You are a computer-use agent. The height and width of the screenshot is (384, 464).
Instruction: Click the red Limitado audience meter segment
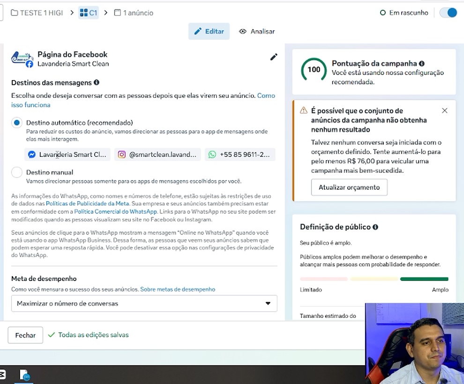tap(323, 279)
